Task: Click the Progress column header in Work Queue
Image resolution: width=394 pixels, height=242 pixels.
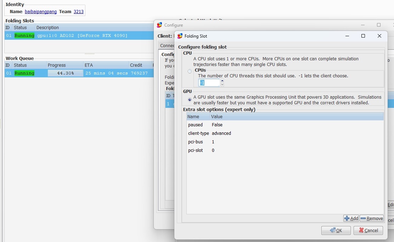Action: click(x=65, y=65)
